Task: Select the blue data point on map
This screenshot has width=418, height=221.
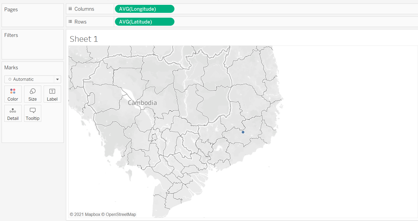Action: (243, 132)
